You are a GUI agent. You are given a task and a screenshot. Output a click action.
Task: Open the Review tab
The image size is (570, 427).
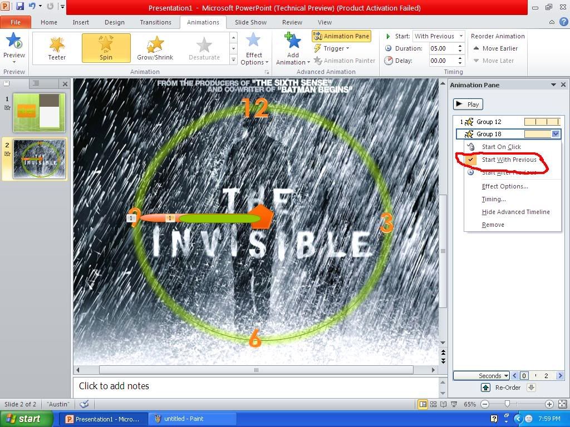[x=292, y=22]
